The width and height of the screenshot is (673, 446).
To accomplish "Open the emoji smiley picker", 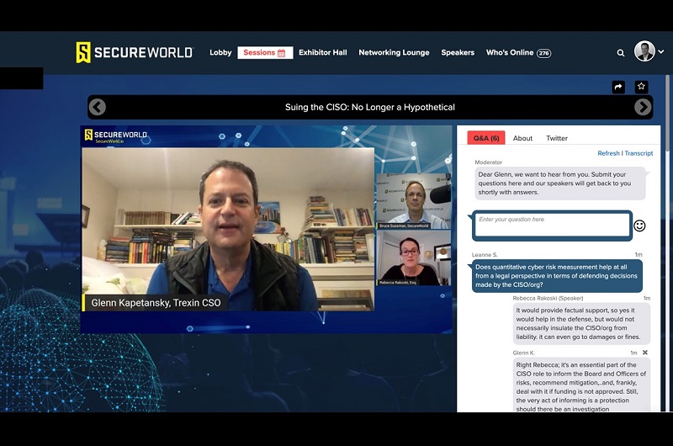I will [x=639, y=226].
